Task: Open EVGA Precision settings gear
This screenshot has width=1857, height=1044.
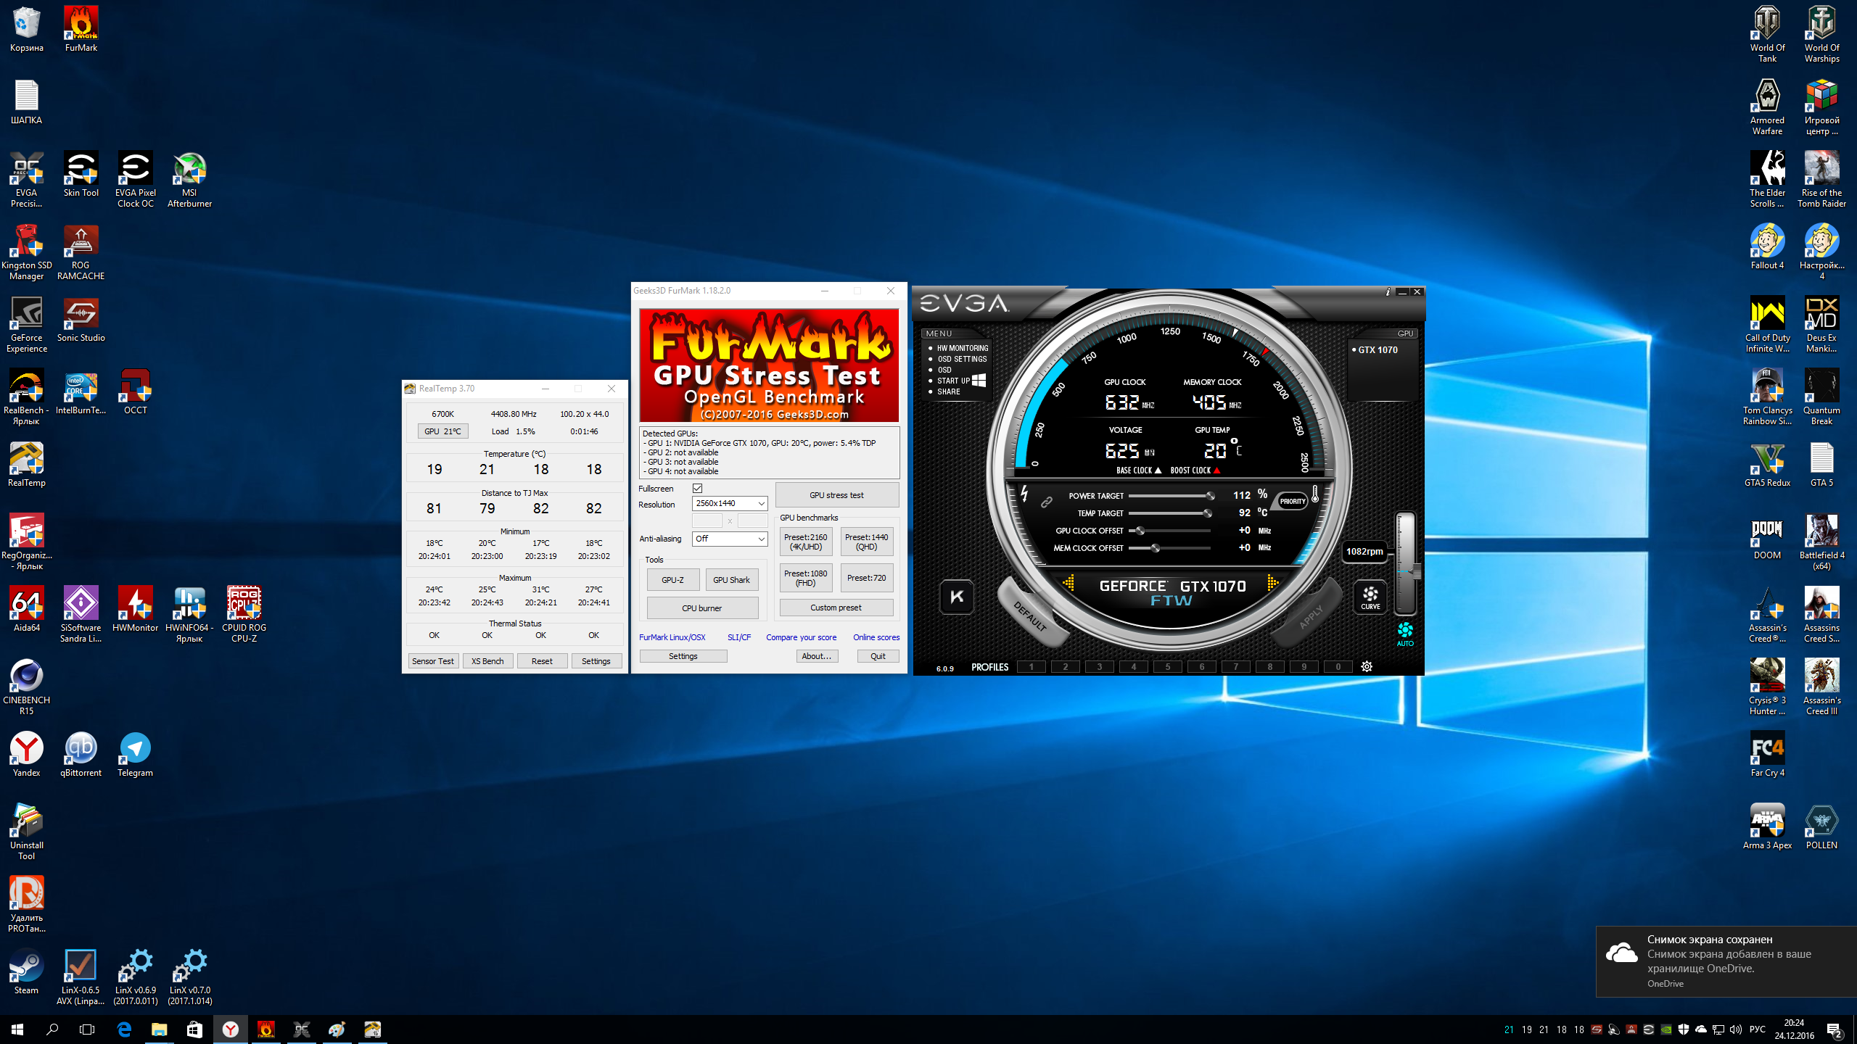Action: pyautogui.click(x=1367, y=667)
